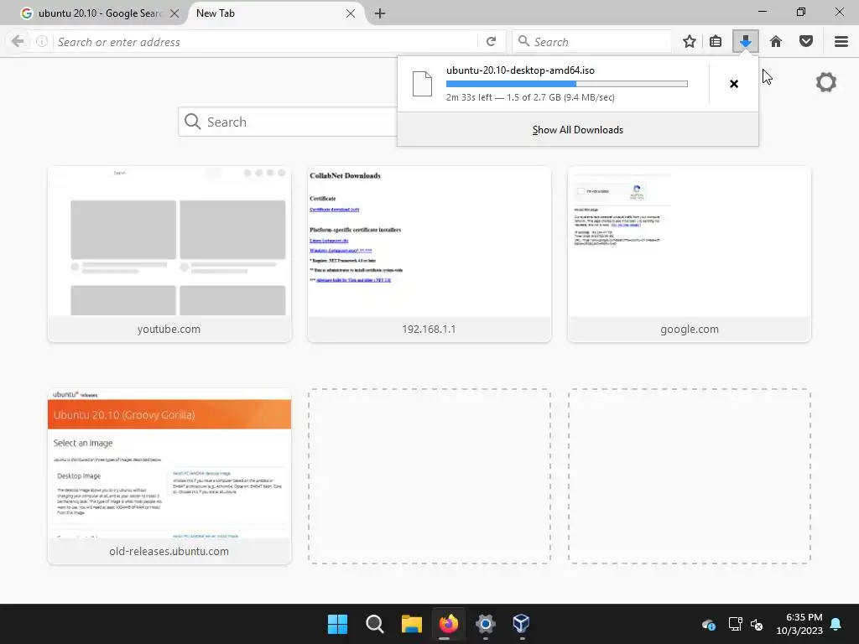Image resolution: width=859 pixels, height=644 pixels.
Task: Bookmark this page with star icon
Action: (690, 42)
